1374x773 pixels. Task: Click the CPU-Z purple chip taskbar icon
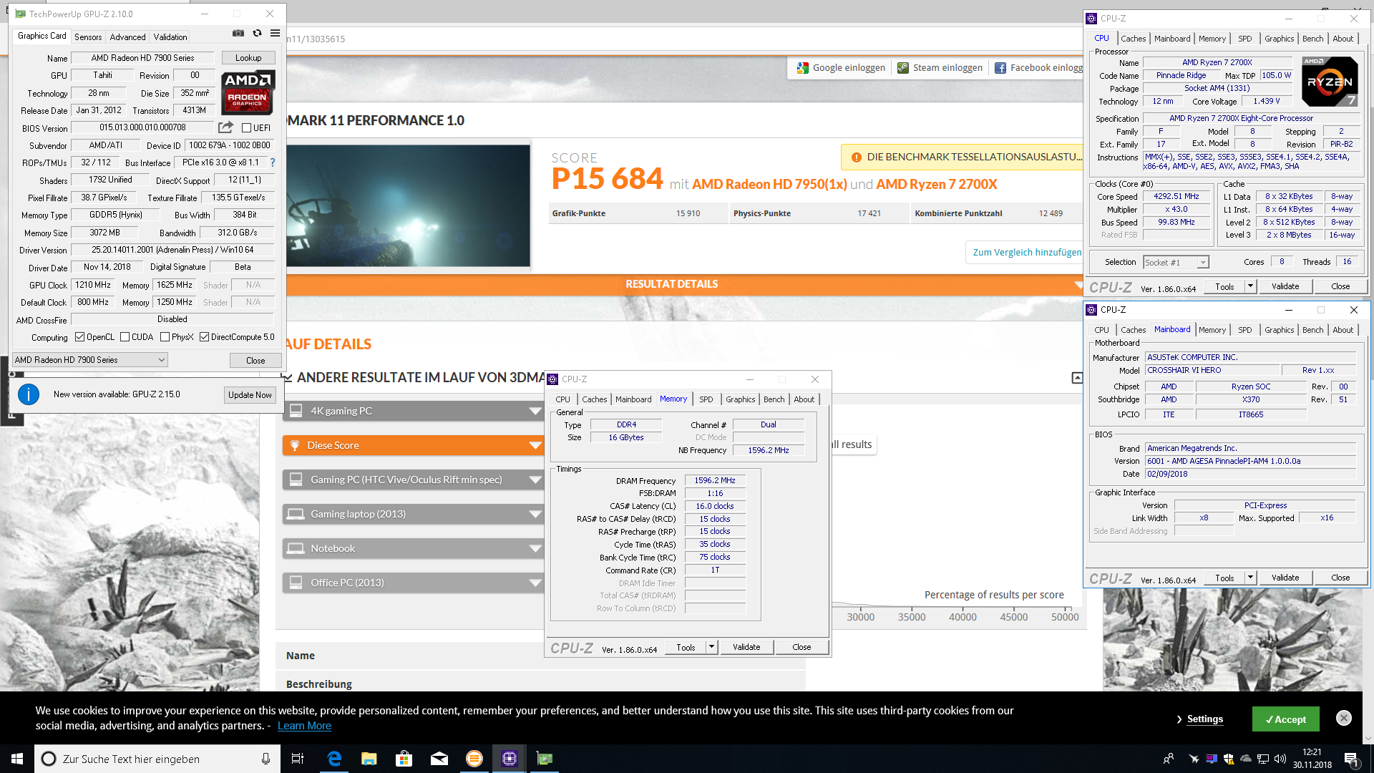pos(509,759)
